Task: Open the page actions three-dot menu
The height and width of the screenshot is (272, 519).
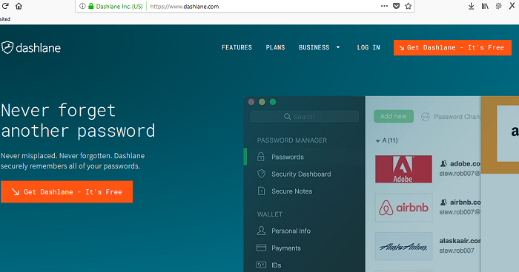Action: pyautogui.click(x=384, y=6)
